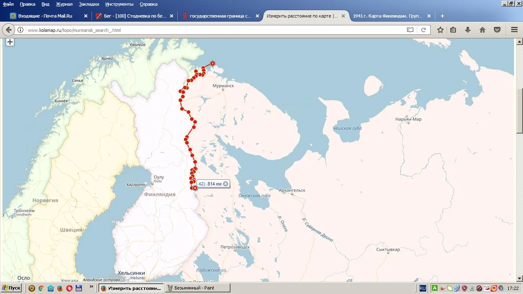The height and width of the screenshot is (294, 523).
Task: Show the bookmarks list
Action: click(453, 30)
